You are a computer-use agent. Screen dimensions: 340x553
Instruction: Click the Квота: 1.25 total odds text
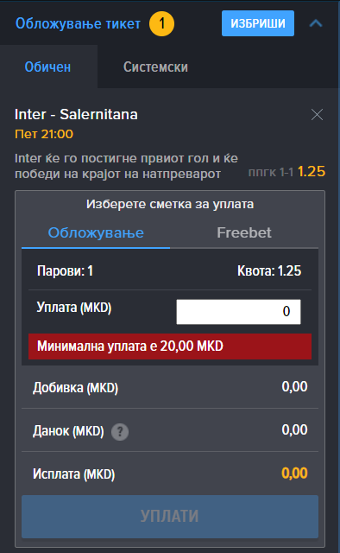tap(269, 270)
